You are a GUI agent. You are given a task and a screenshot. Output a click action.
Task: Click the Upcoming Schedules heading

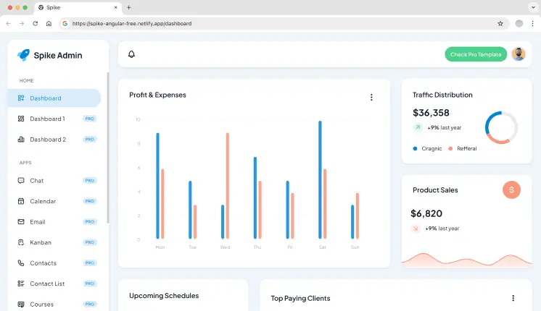coord(164,296)
